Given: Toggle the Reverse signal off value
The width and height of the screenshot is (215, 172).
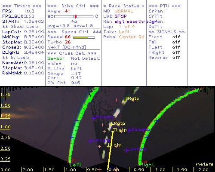Looking at the screenshot, I should click(x=176, y=58).
